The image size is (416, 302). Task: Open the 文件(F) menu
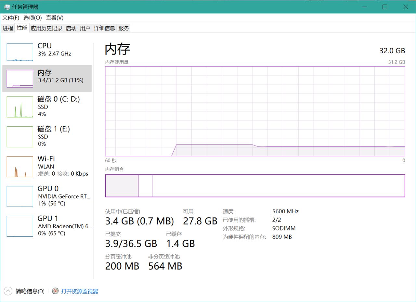[x=11, y=18]
